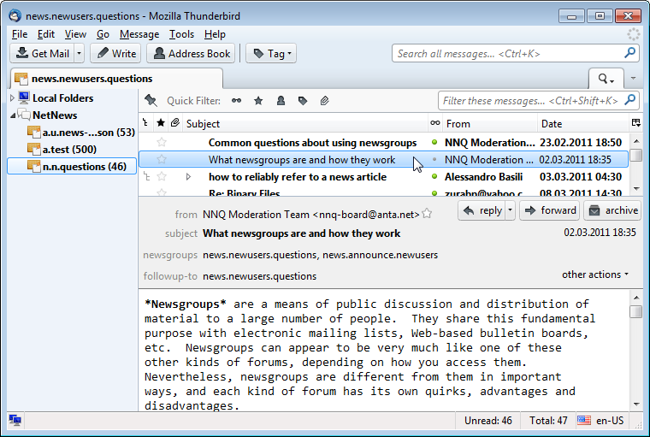This screenshot has height=437, width=650.
Task: Open the Tag dropdown in the toolbar
Action: [270, 54]
